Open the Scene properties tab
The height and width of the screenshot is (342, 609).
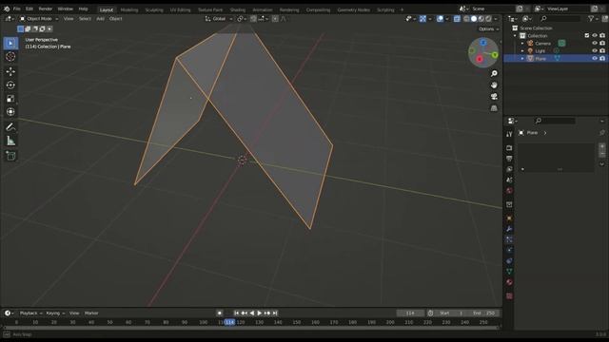[x=509, y=180]
